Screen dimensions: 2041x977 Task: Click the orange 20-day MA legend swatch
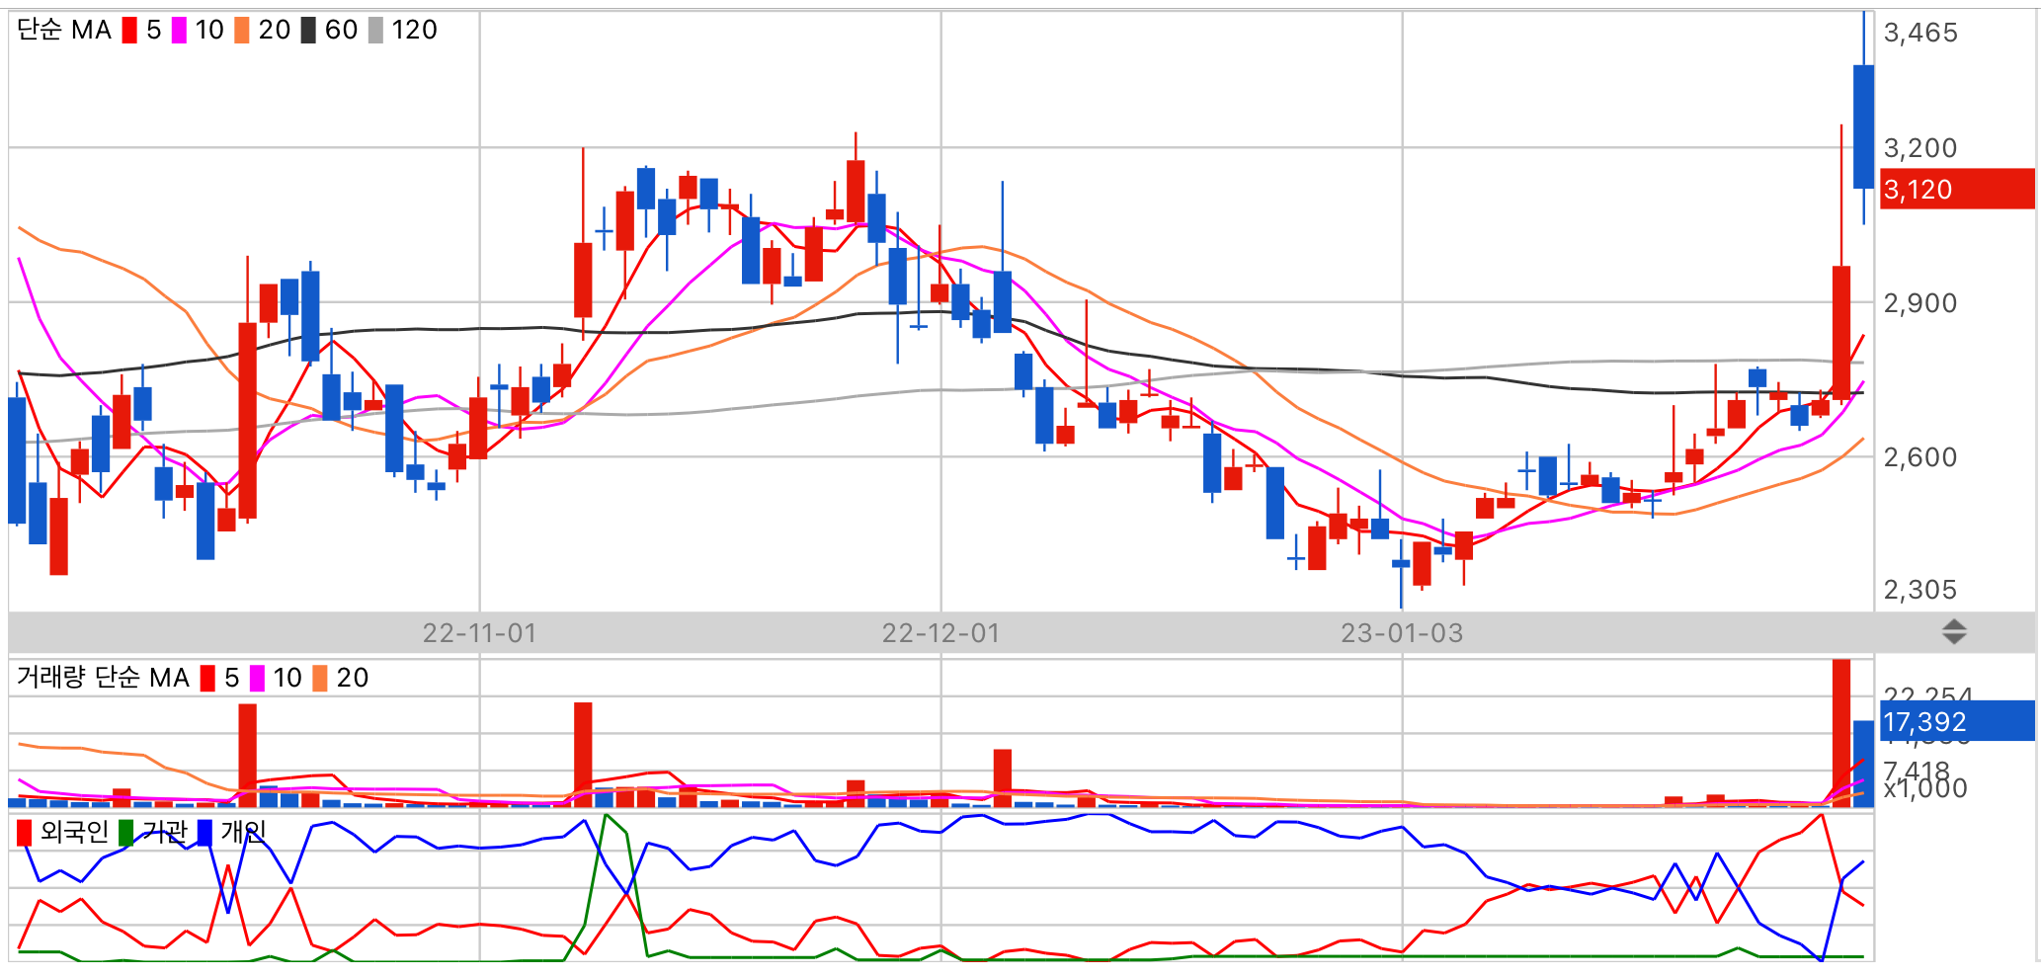coord(242,31)
